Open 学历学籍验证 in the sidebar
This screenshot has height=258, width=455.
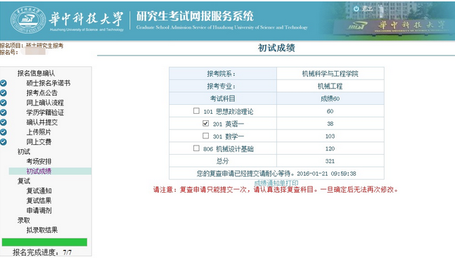click(x=45, y=112)
